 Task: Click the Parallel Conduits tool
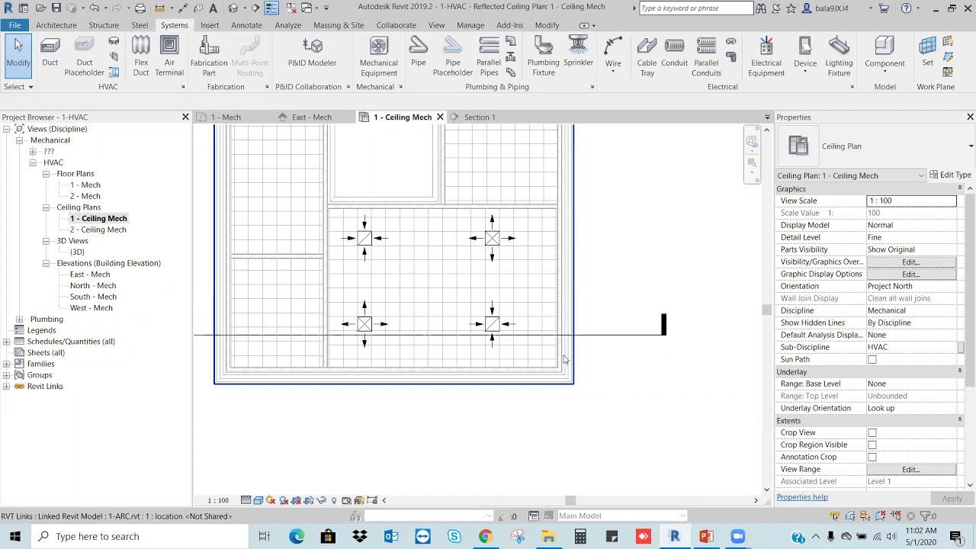(706, 57)
